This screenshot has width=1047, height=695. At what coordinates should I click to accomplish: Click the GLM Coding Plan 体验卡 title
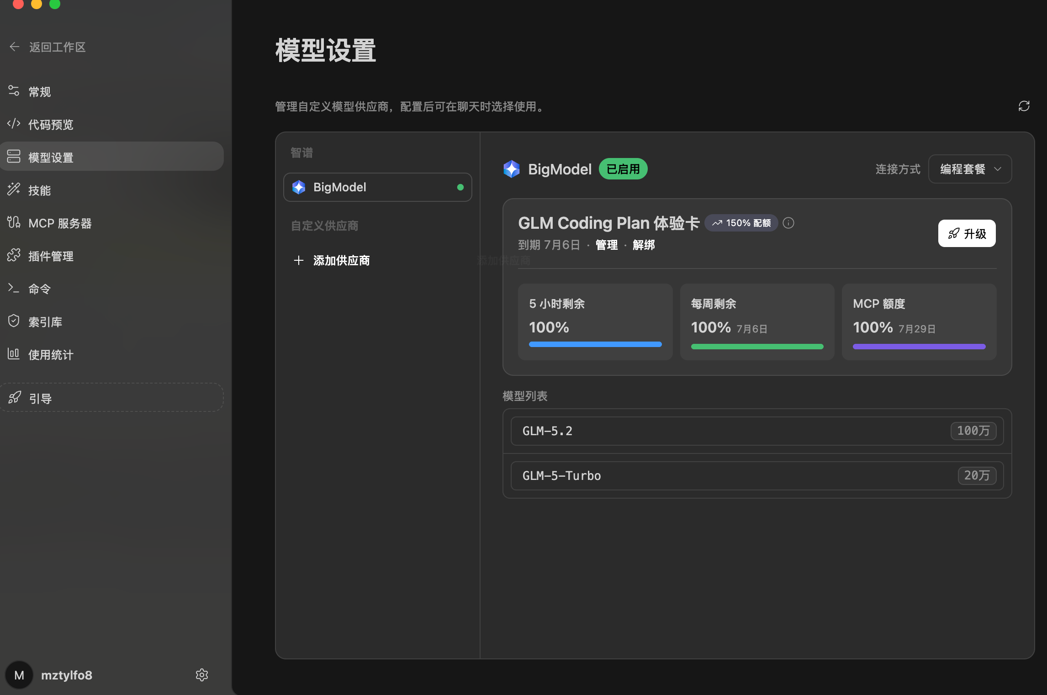tap(608, 223)
